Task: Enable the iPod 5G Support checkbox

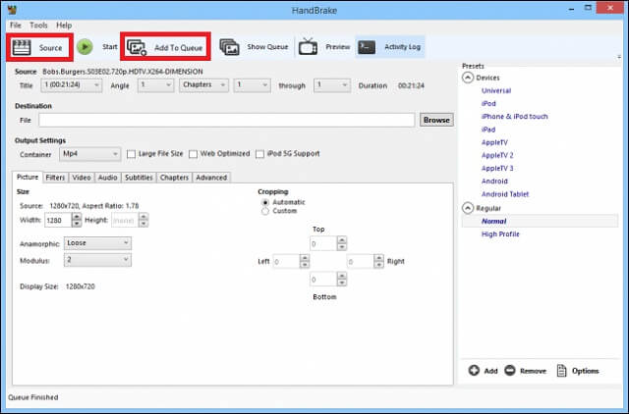Action: point(259,154)
